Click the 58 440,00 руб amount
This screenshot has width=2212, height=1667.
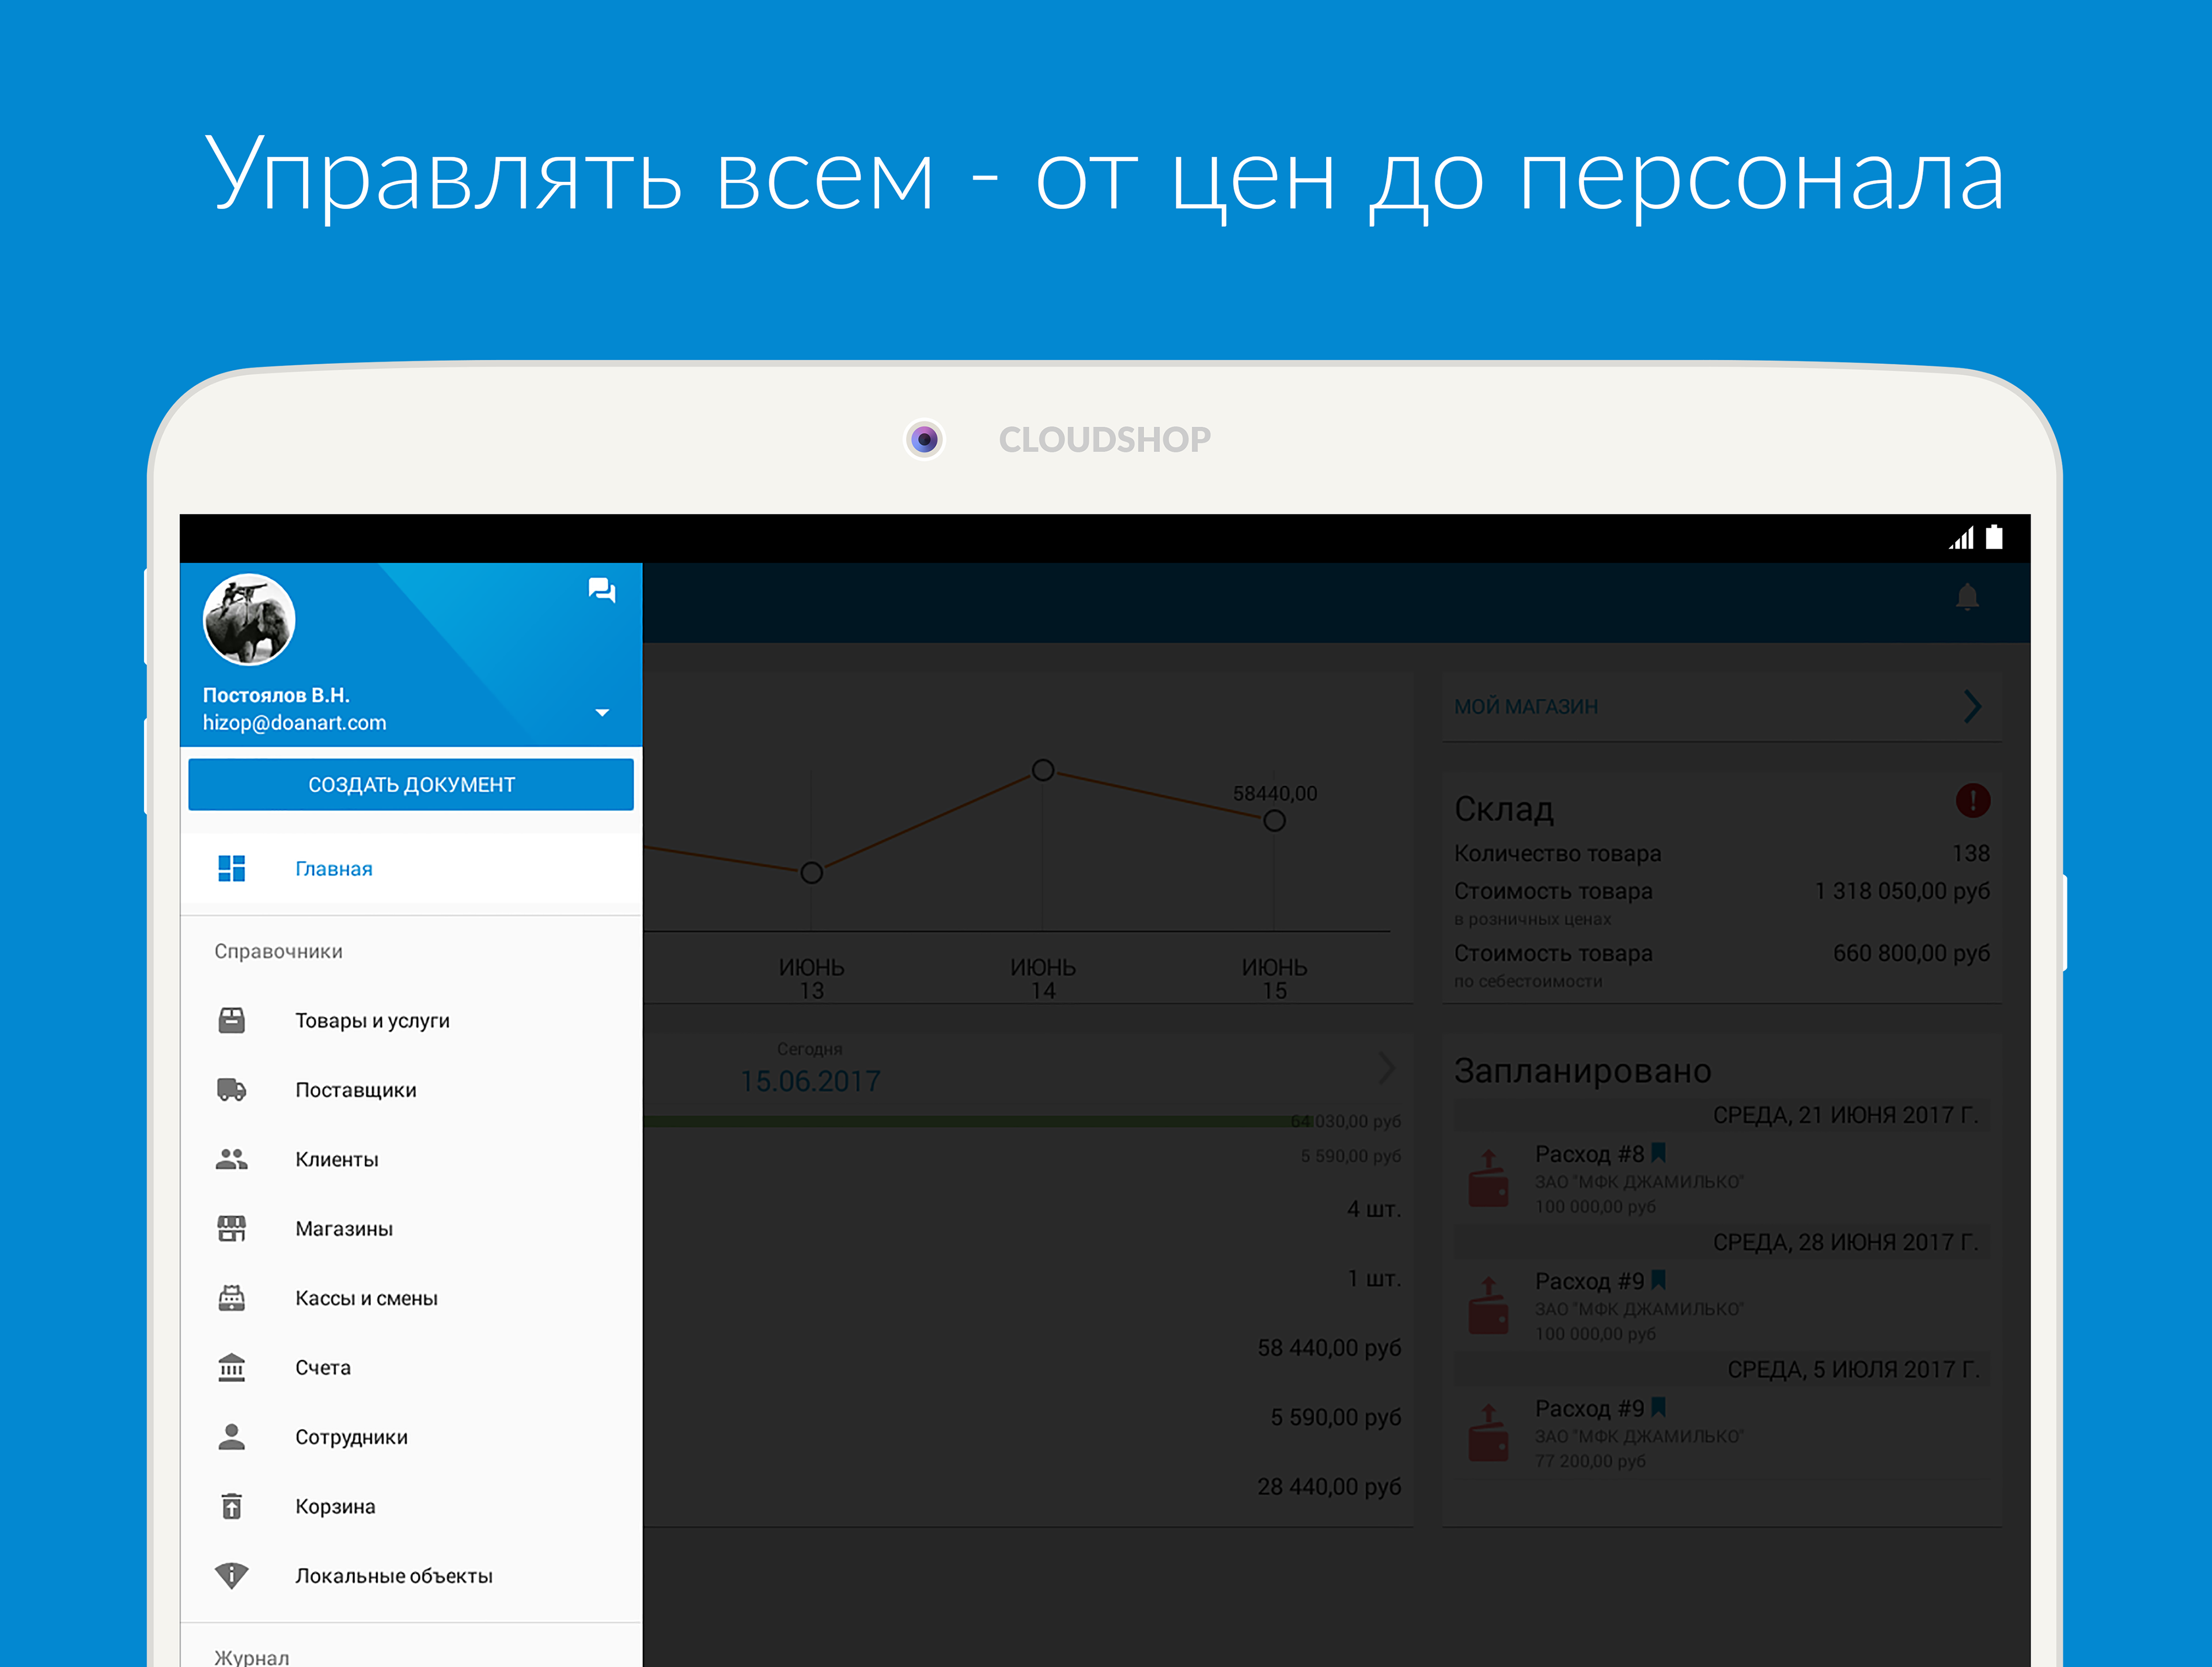pyautogui.click(x=1329, y=1347)
